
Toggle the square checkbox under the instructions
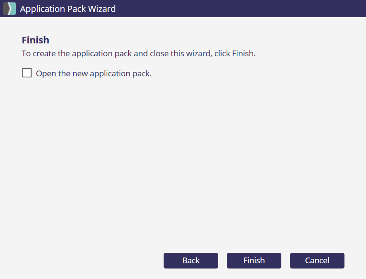click(x=27, y=73)
